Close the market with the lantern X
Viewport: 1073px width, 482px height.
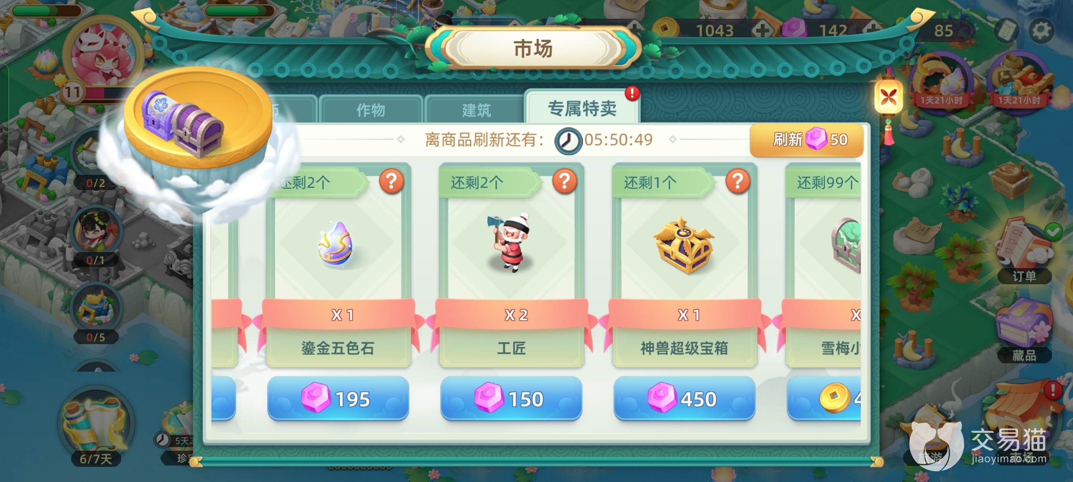click(888, 96)
